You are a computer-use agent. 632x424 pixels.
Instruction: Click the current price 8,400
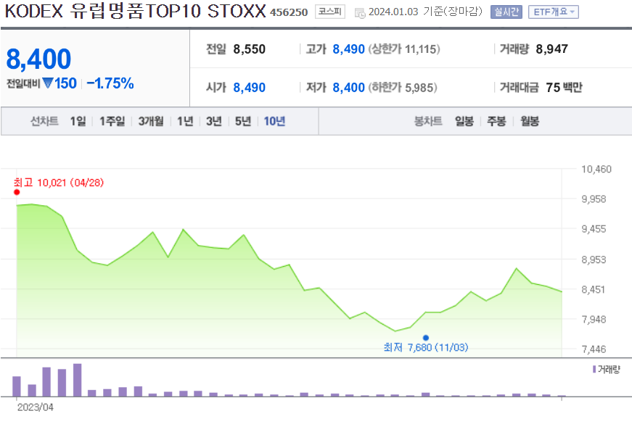tap(38, 59)
